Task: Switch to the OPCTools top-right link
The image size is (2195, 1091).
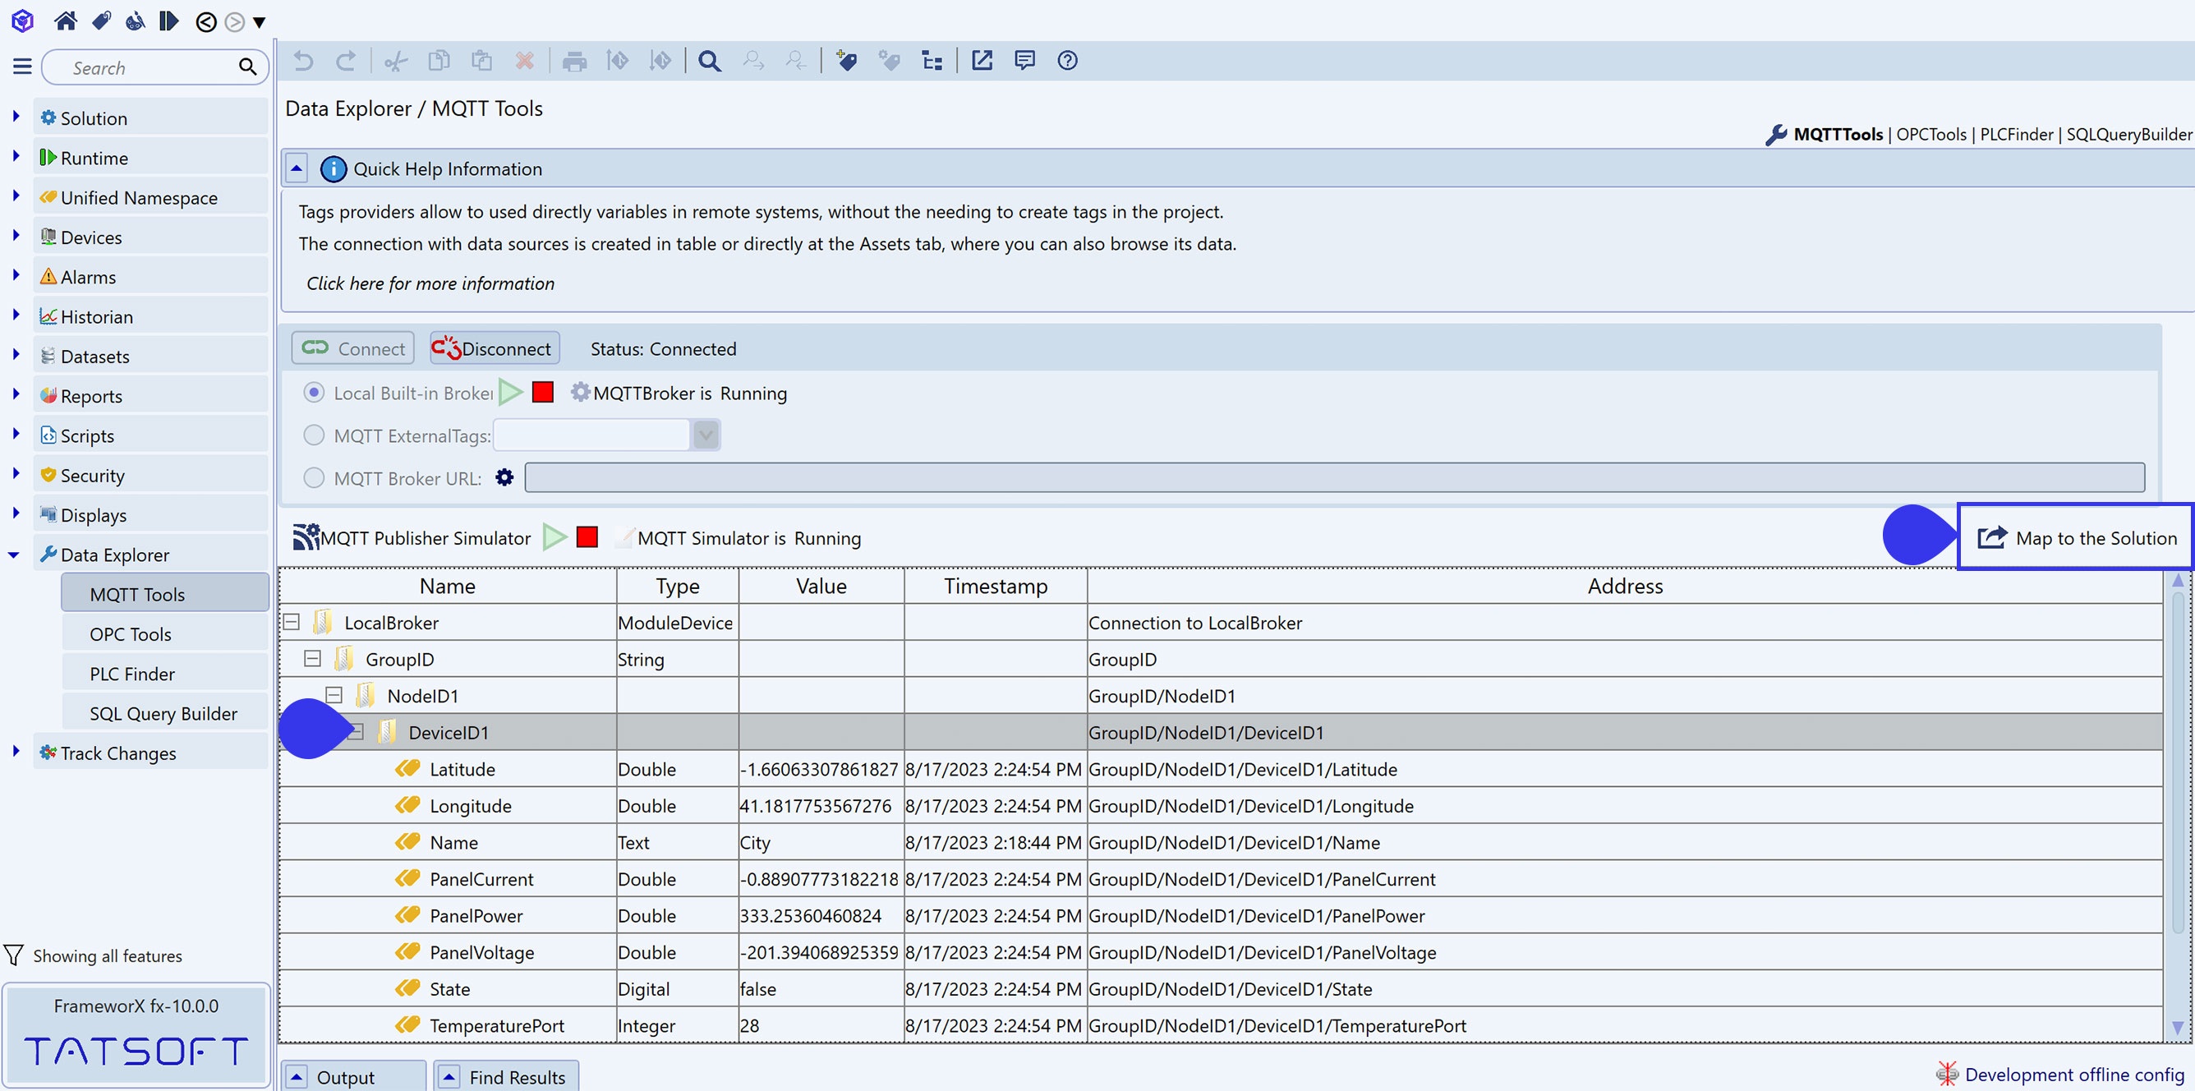Action: coord(1930,135)
